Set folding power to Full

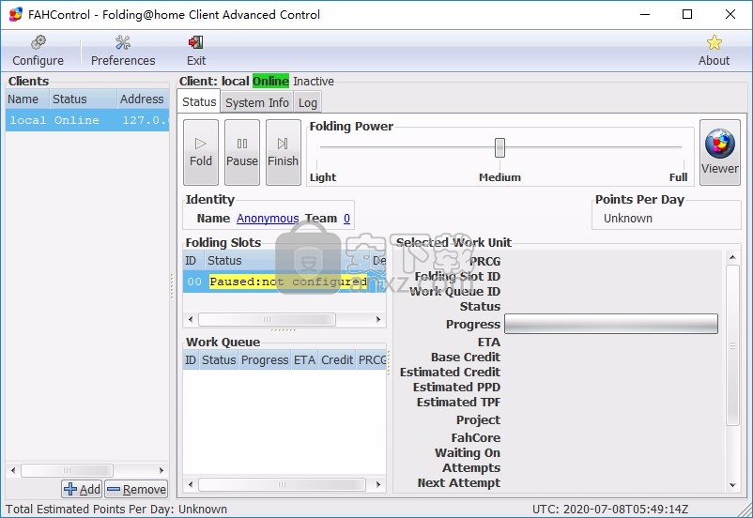(678, 177)
